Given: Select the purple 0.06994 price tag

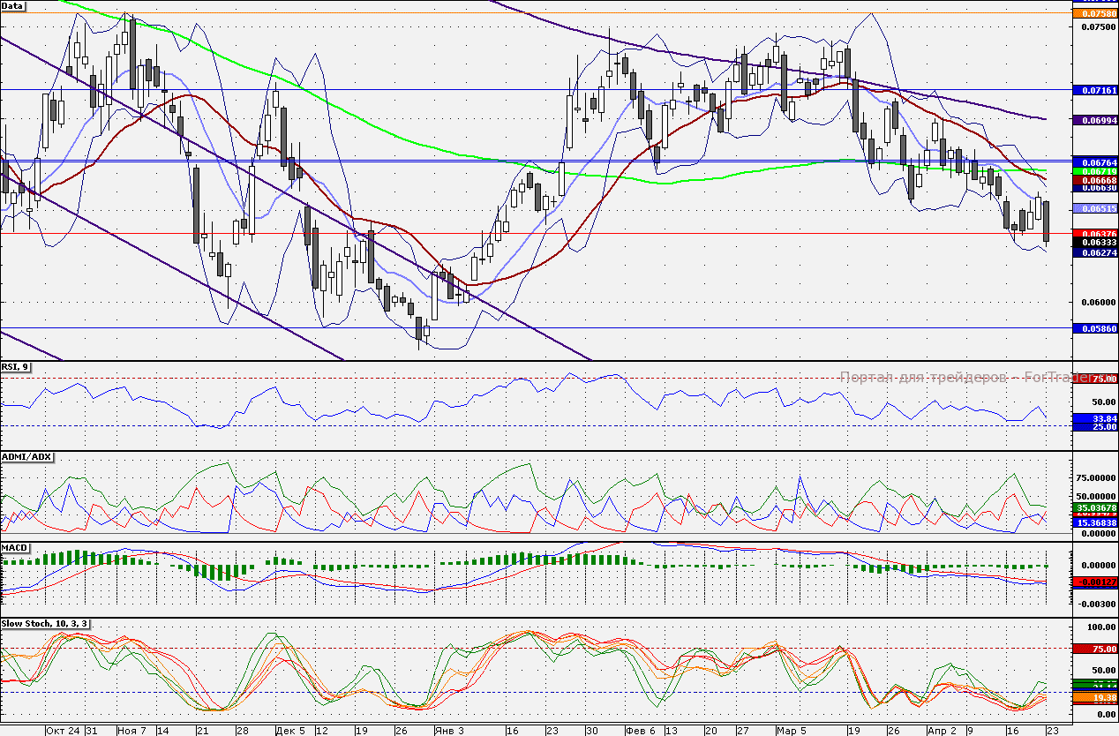Looking at the screenshot, I should pos(1094,119).
